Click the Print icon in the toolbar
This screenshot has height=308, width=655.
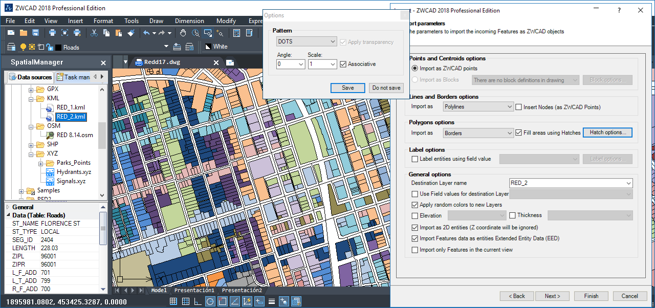52,33
